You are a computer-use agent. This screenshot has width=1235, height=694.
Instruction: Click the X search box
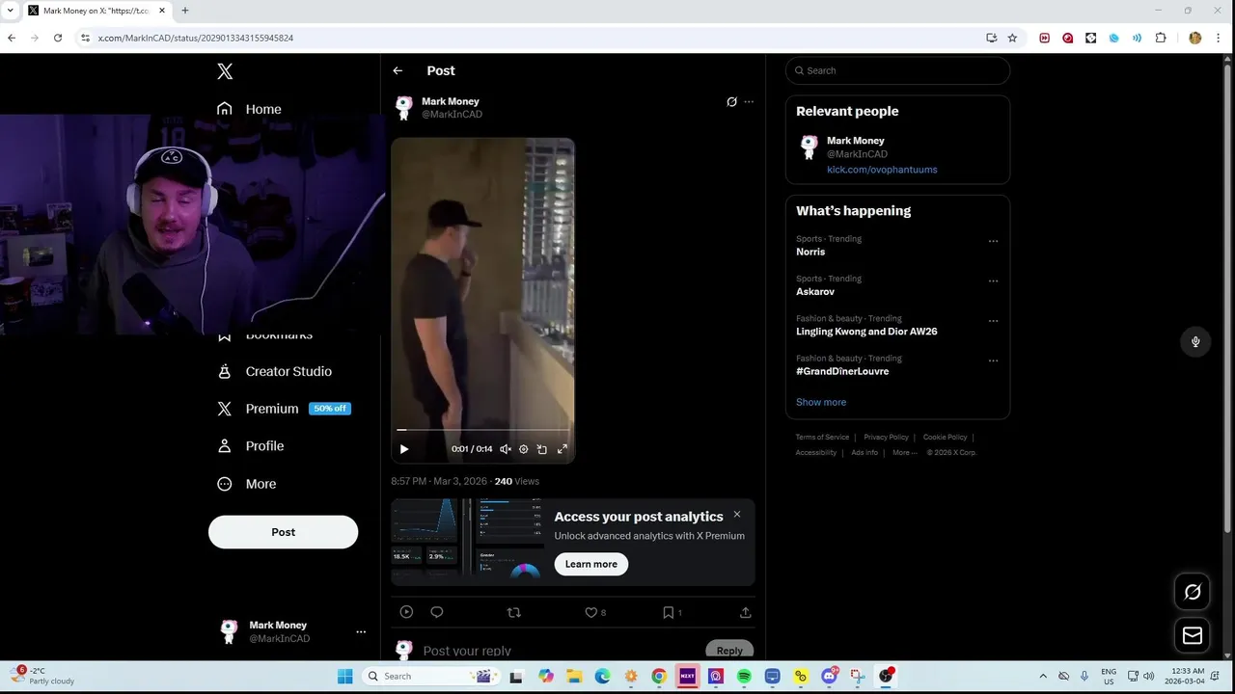(x=897, y=70)
